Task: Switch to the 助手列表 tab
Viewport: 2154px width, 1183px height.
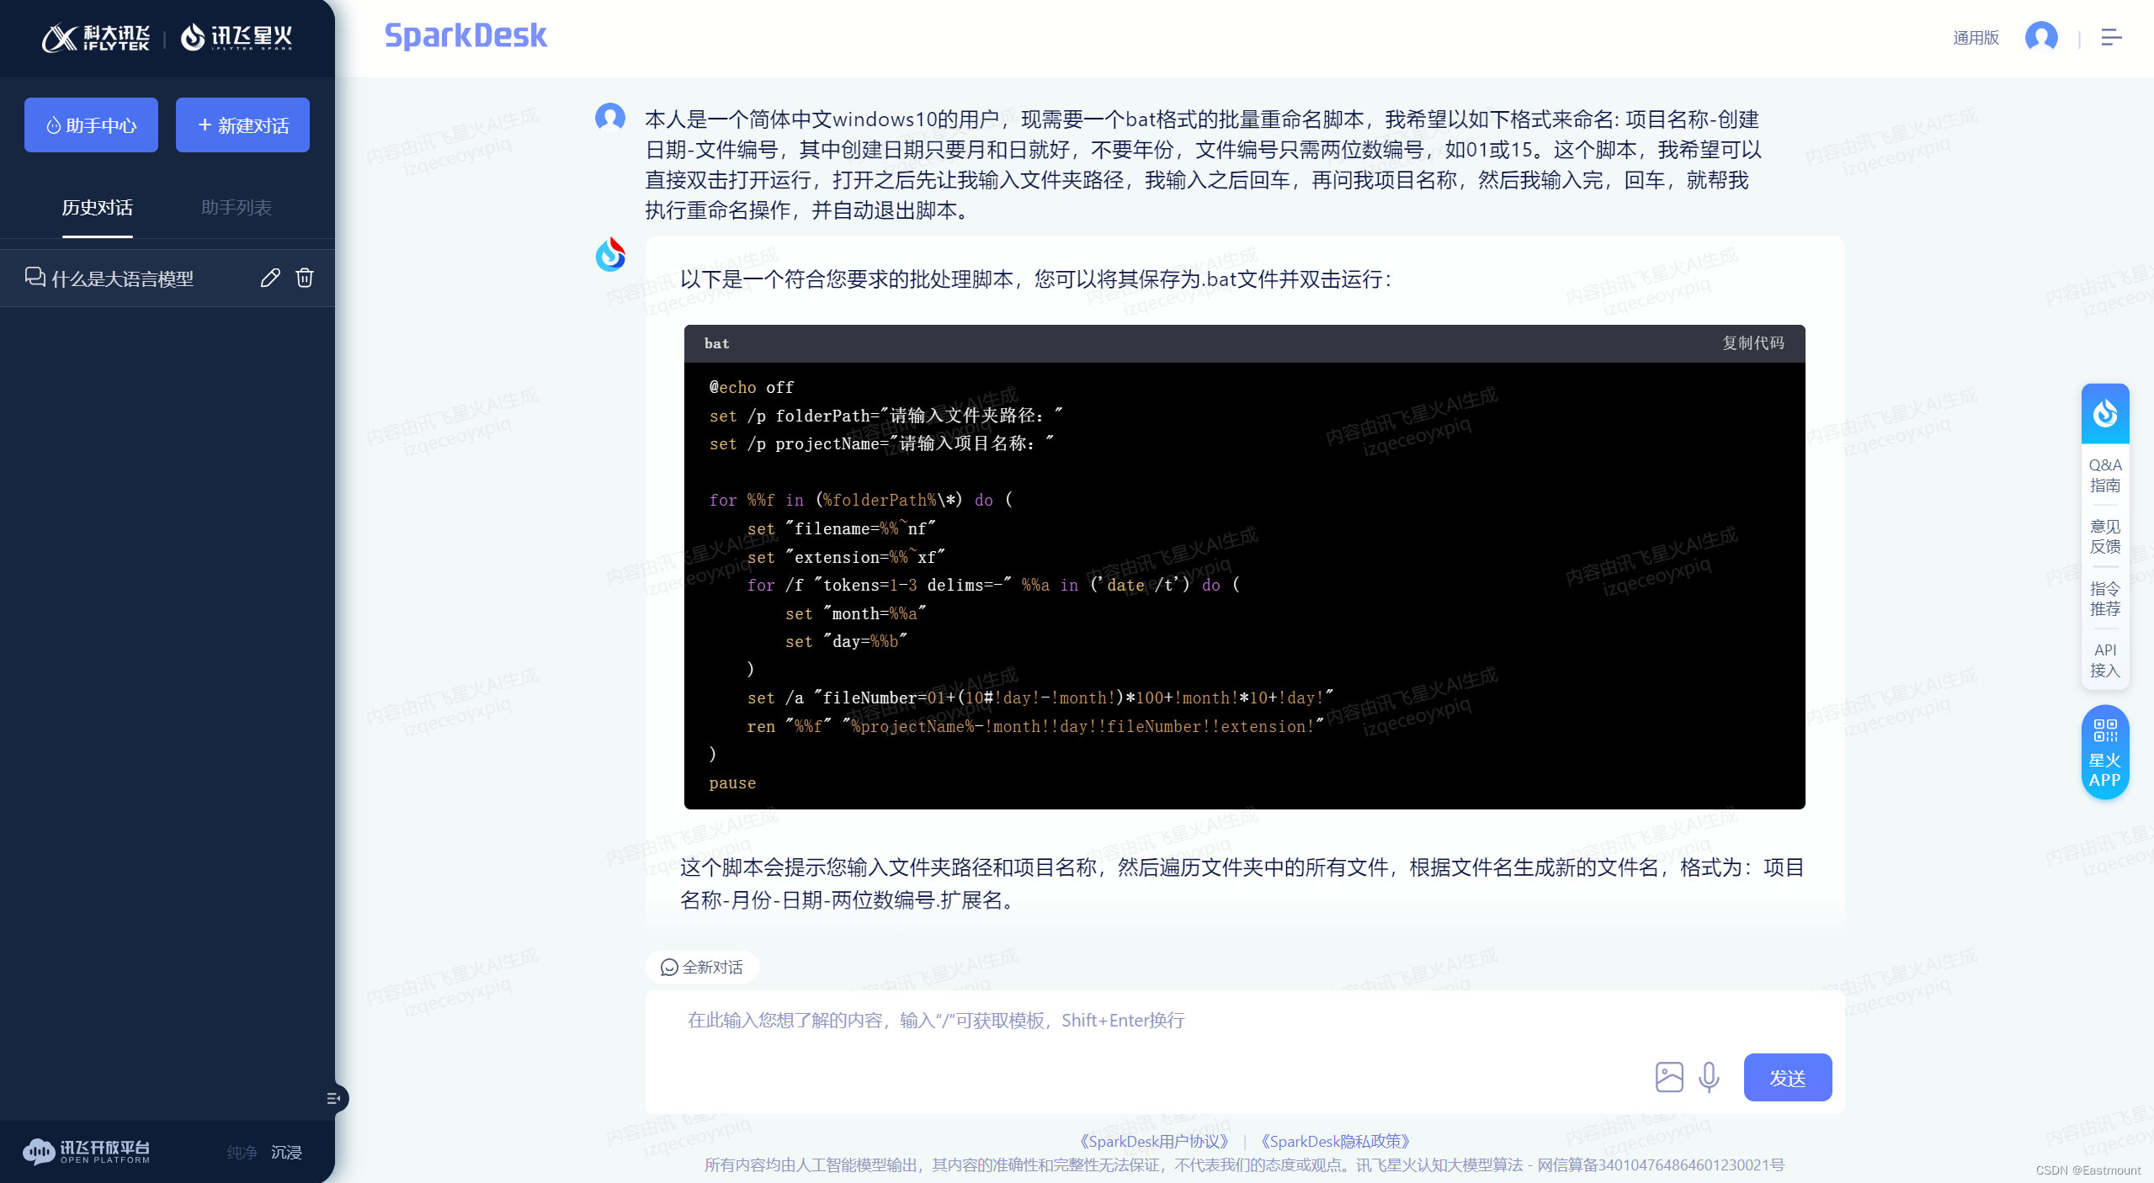Action: pos(236,208)
